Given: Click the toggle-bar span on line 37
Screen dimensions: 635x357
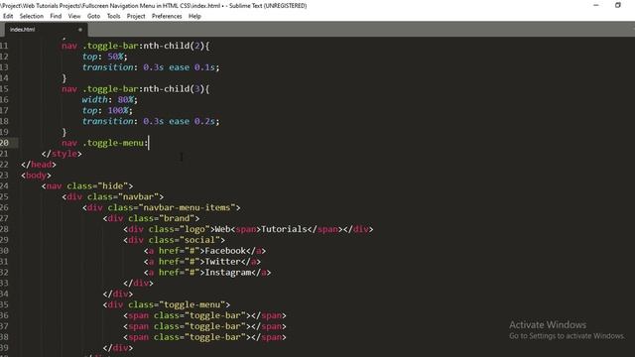Looking at the screenshot, I should [204, 326].
